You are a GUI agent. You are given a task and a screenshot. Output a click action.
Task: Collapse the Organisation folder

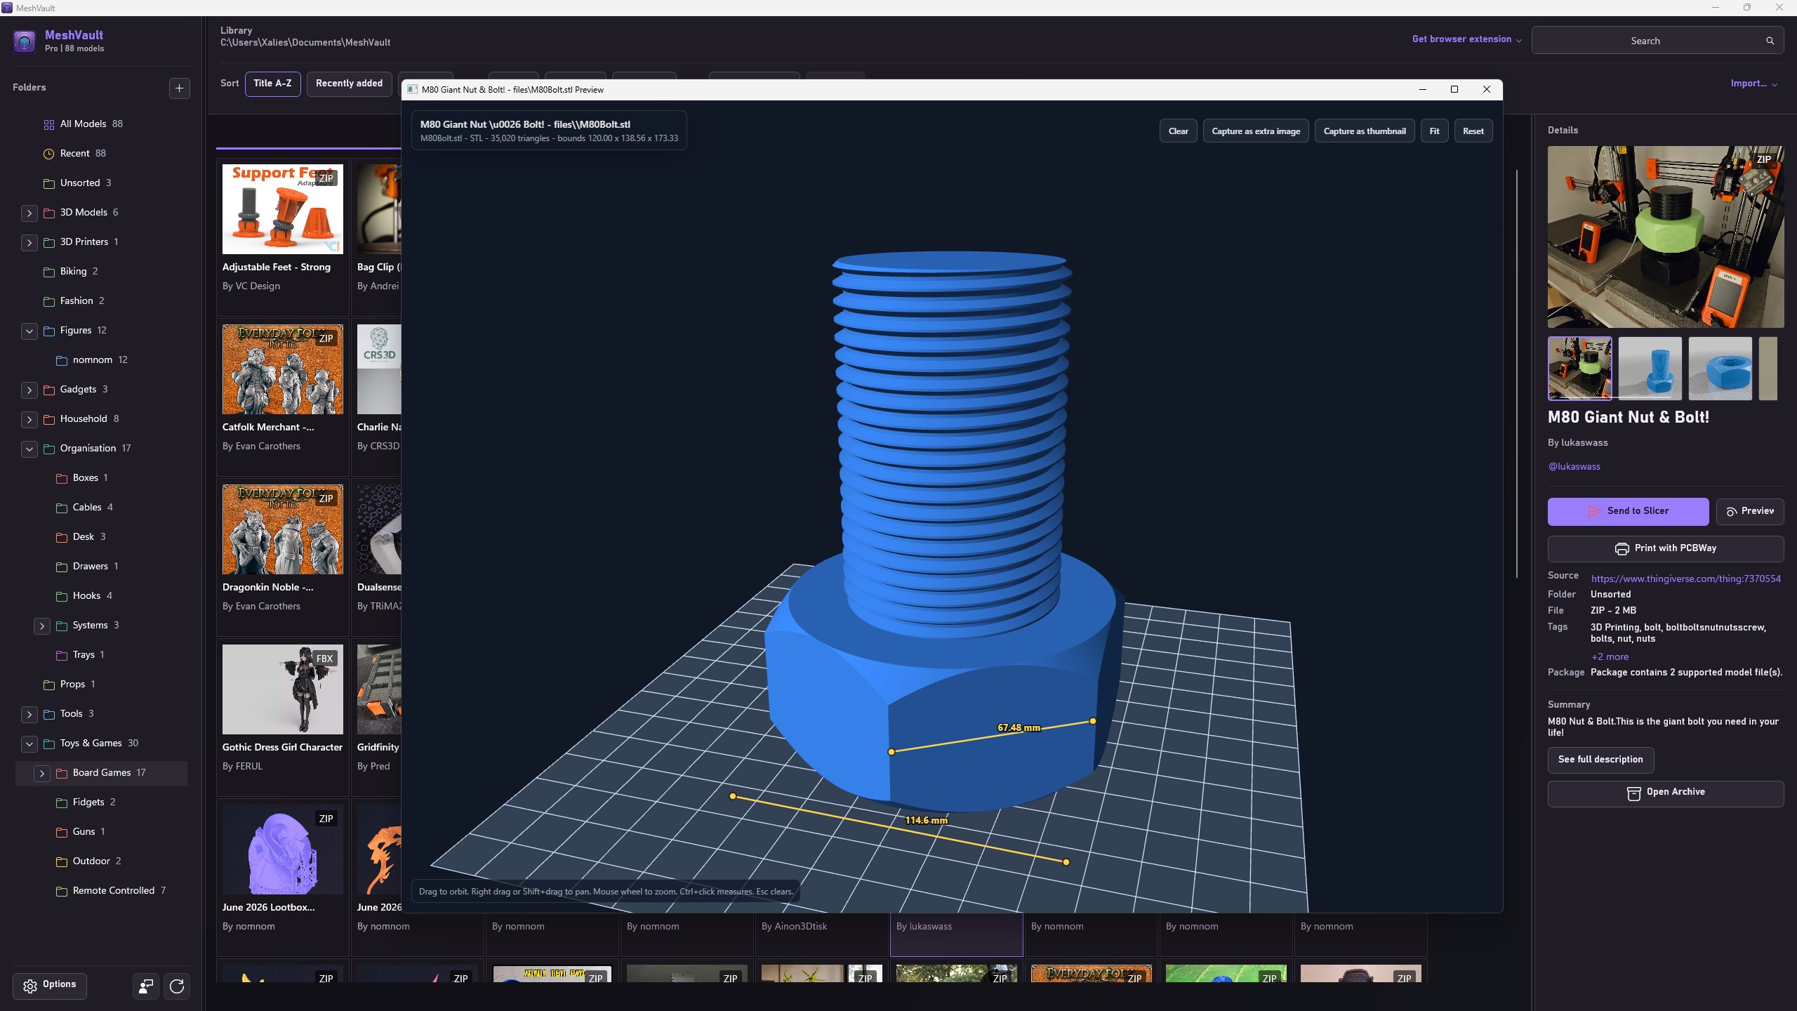tap(29, 449)
